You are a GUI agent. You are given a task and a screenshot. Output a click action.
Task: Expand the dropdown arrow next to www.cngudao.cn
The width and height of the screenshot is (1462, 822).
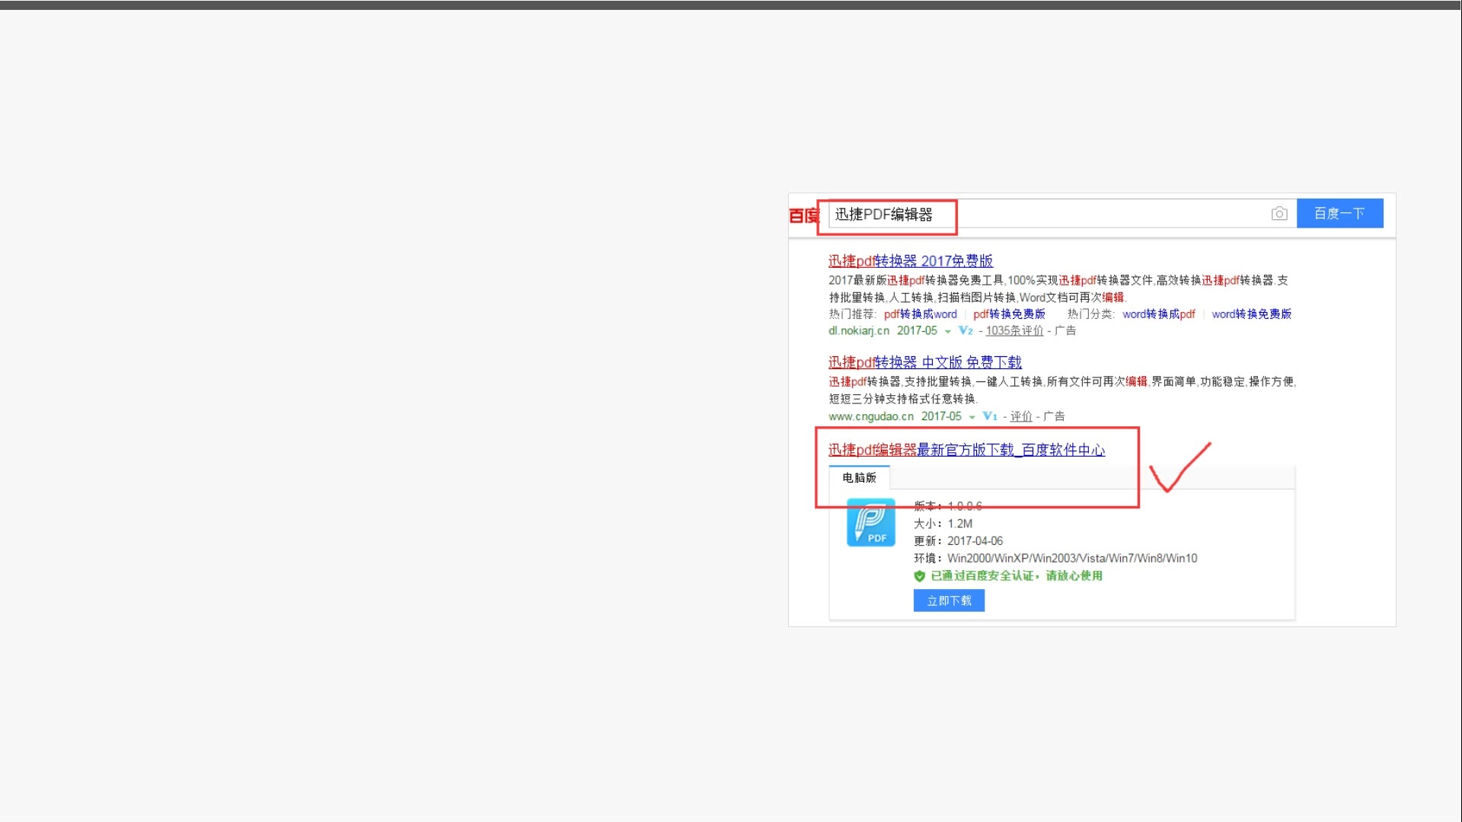pos(972,417)
